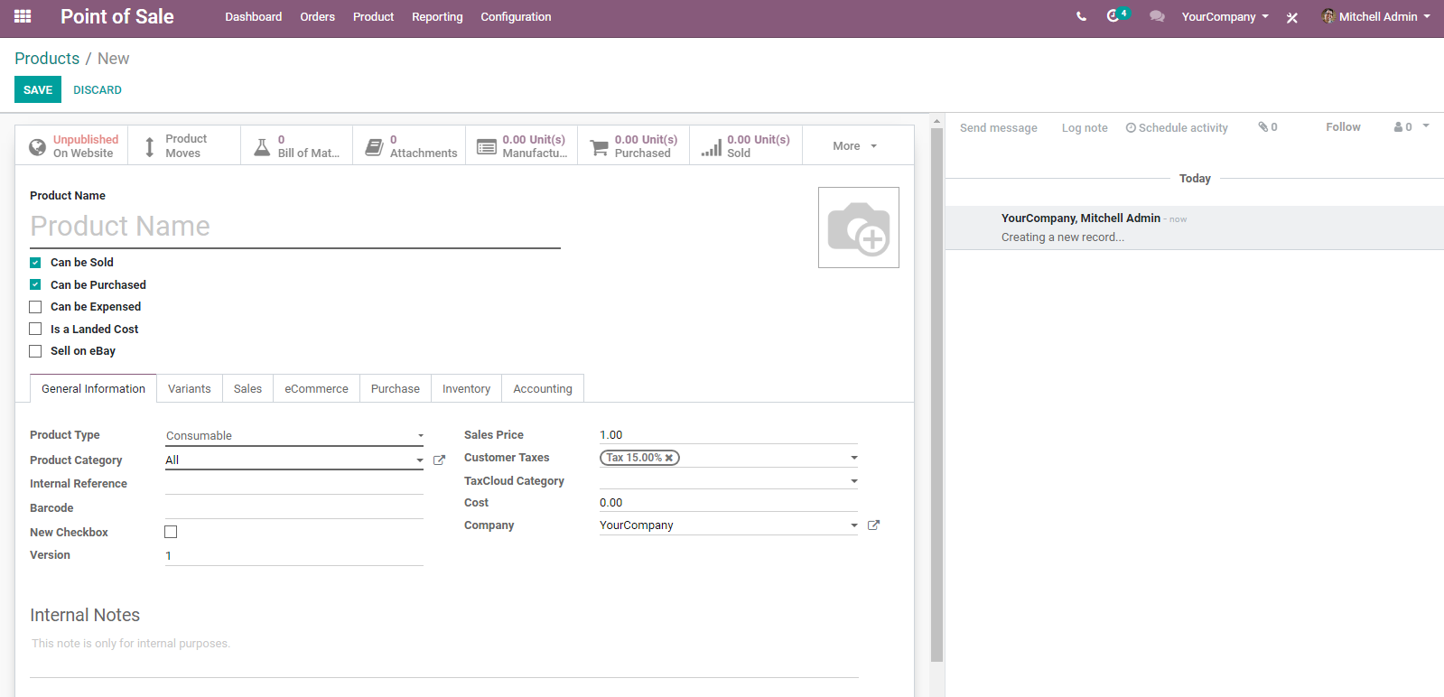Click the phone call icon
This screenshot has width=1444, height=697.
(x=1081, y=16)
